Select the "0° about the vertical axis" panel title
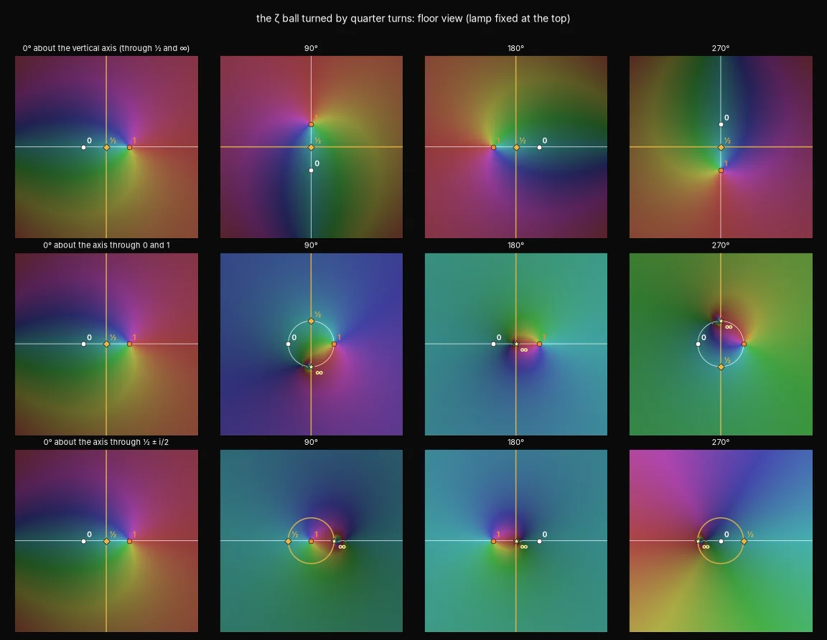 tap(106, 48)
